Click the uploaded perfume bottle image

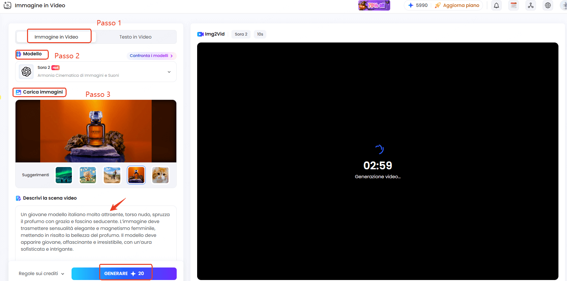pos(96,131)
